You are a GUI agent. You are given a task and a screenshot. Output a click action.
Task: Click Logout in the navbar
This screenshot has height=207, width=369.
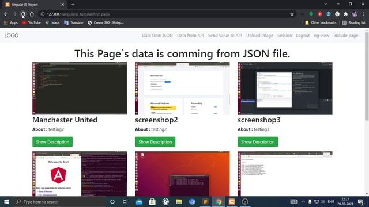[x=303, y=36]
